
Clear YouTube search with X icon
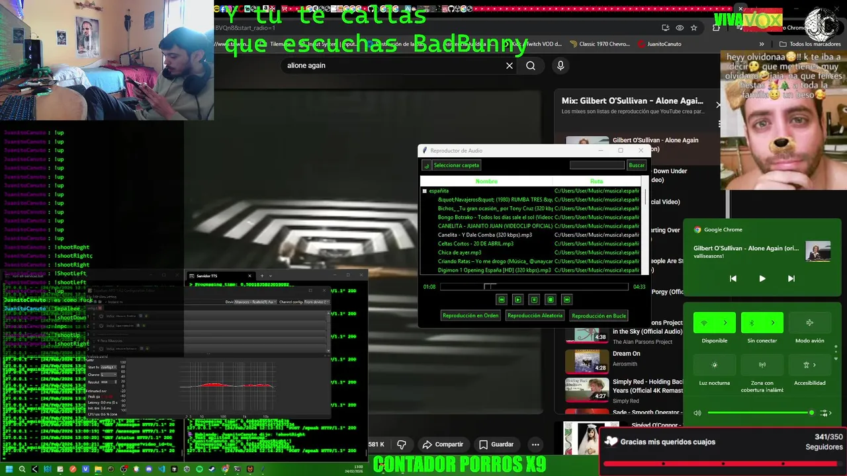click(x=510, y=65)
